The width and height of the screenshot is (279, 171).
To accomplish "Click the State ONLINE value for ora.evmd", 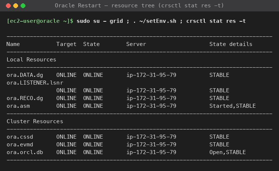I will (x=93, y=145).
